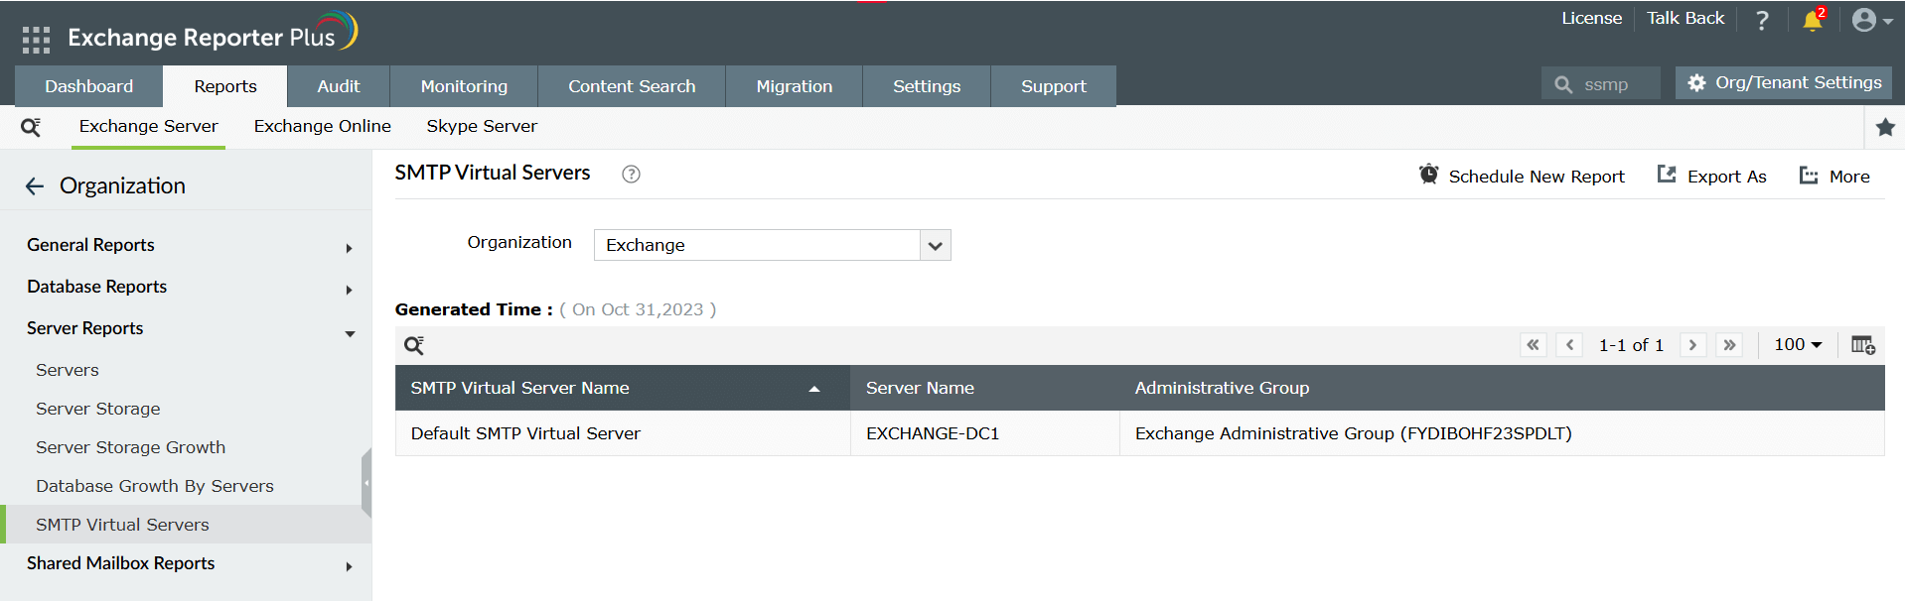Switch to the Monitoring tab
The image size is (1905, 601).
[464, 86]
